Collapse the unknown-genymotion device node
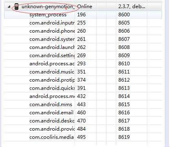The height and width of the screenshot is (147, 173). pyautogui.click(x=9, y=7)
